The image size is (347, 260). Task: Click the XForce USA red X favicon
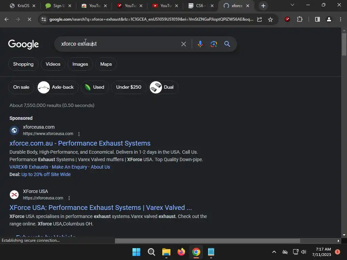pyautogui.click(x=14, y=195)
